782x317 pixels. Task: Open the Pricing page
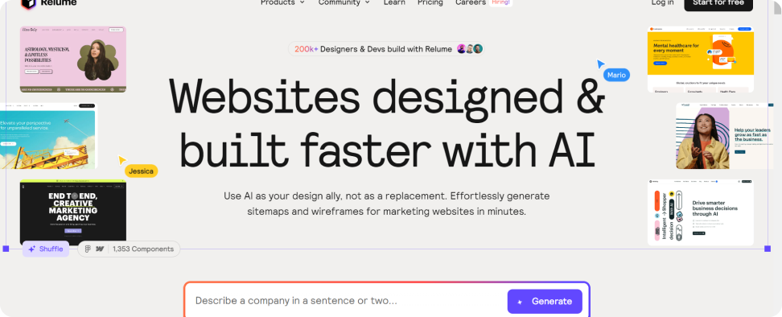pyautogui.click(x=430, y=3)
